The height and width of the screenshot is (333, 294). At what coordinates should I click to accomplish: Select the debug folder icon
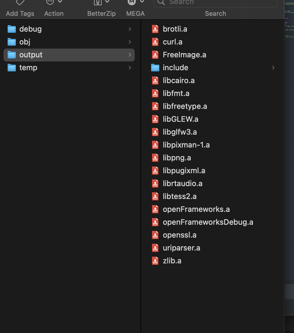pos(12,29)
